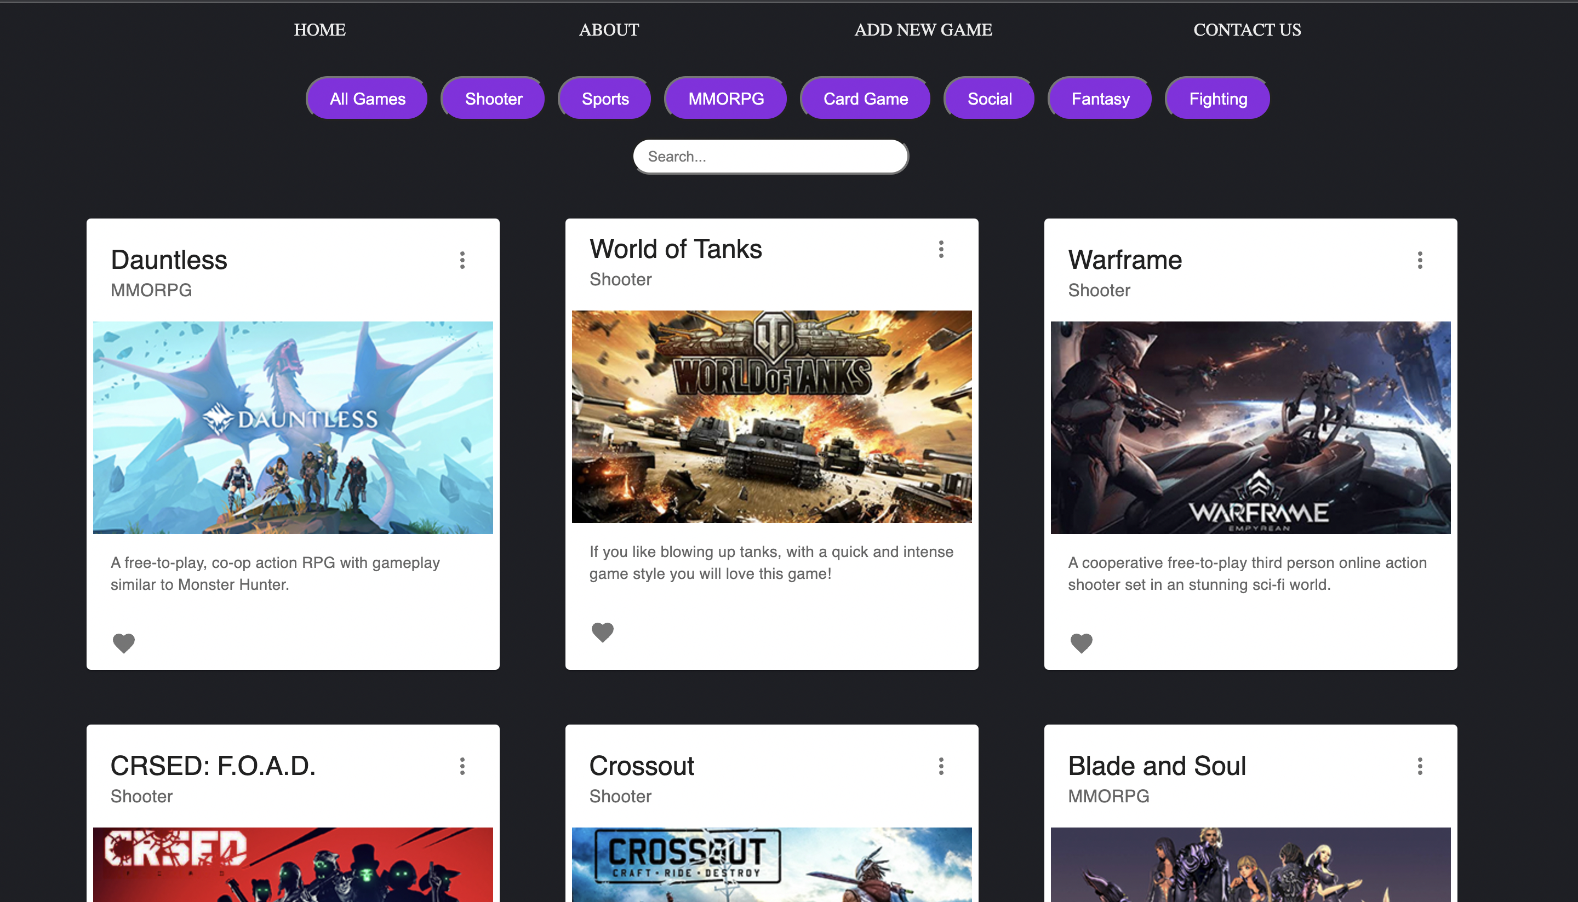The width and height of the screenshot is (1578, 902).
Task: Click the MMORPG subtitle under Dauntless
Action: pos(151,291)
